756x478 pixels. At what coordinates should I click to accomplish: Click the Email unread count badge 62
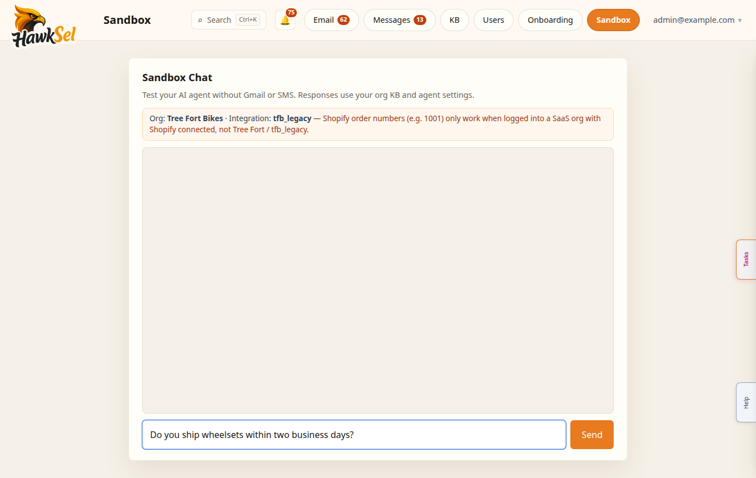(x=344, y=20)
